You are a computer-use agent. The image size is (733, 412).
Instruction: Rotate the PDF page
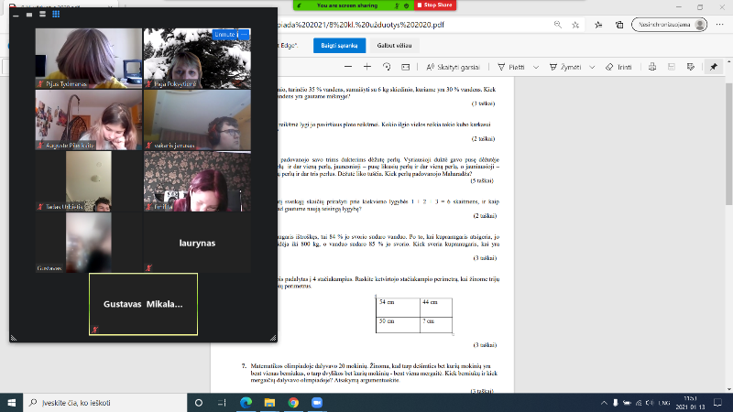388,67
